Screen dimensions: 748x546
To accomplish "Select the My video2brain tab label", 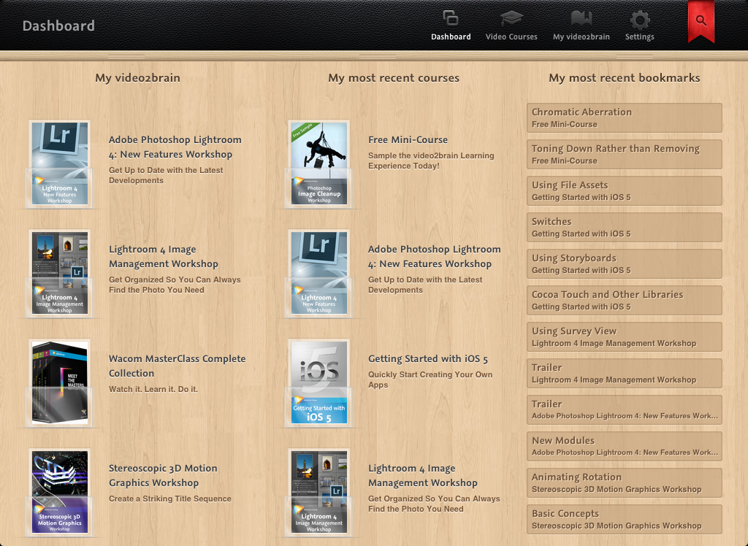I will coord(581,36).
